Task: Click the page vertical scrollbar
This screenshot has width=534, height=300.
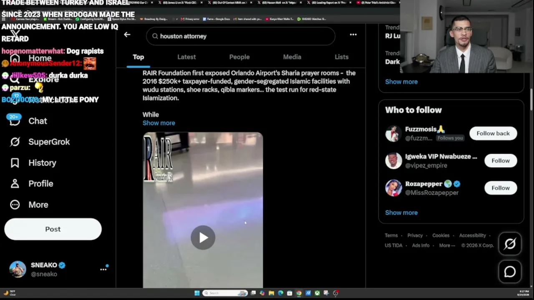Action: pos(531,99)
